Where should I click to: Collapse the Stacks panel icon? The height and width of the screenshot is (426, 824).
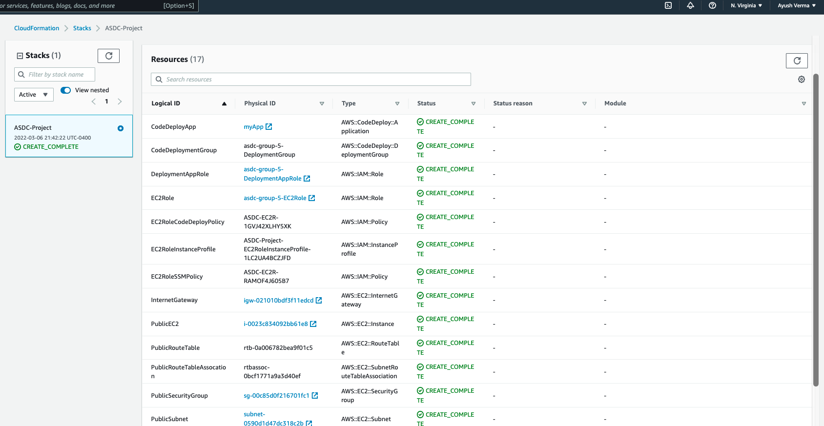tap(20, 56)
